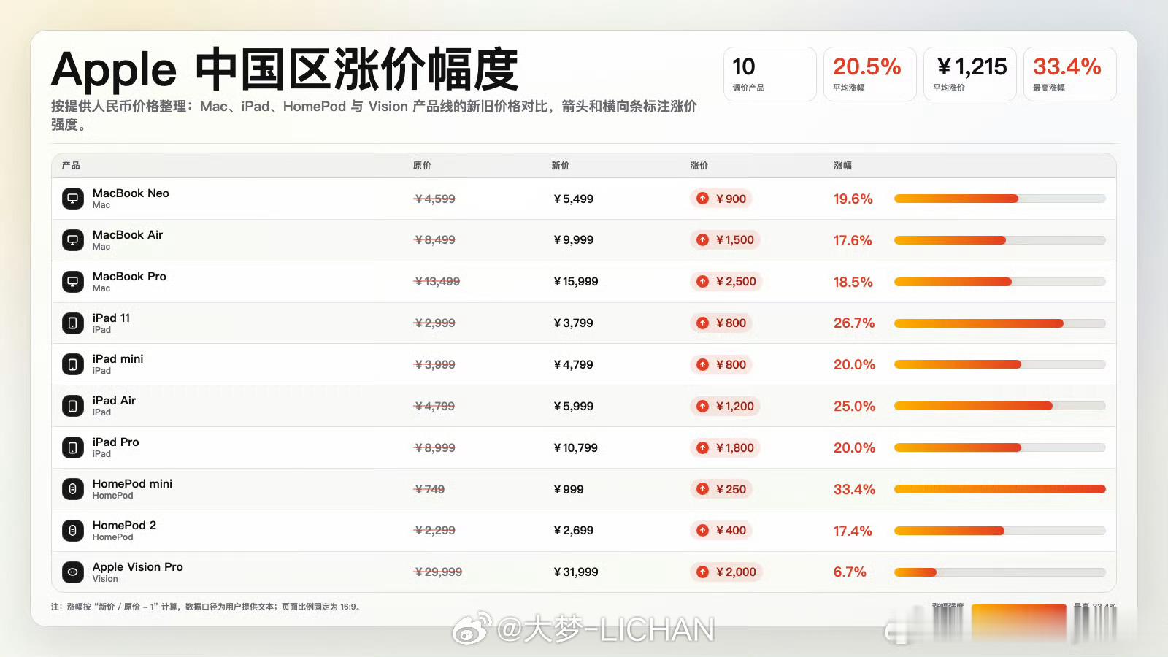Click the up-arrow icon beside ¥250
Image resolution: width=1168 pixels, height=657 pixels.
coord(702,489)
